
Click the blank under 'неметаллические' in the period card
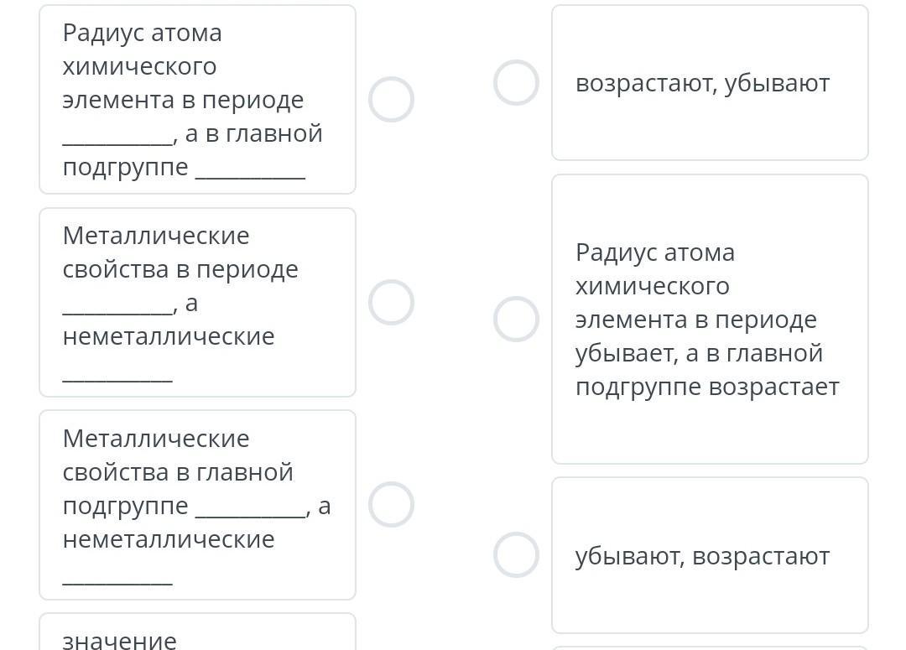coord(117,374)
